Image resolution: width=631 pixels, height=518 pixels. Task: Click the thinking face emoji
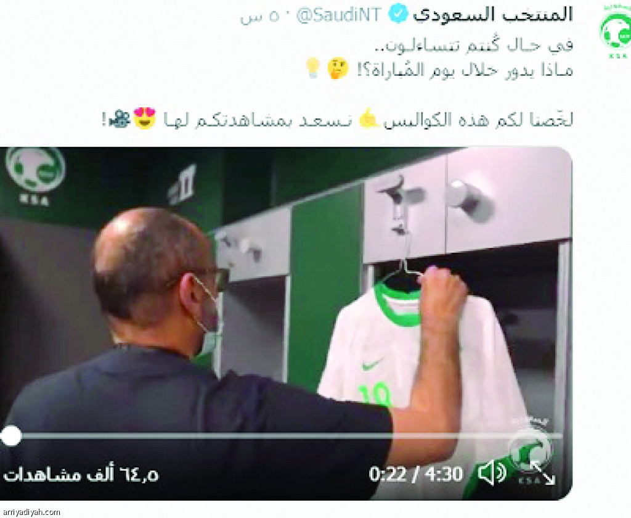(337, 68)
